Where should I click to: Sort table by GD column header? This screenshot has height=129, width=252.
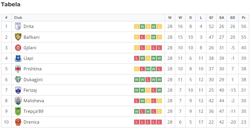pyautogui.click(x=233, y=18)
